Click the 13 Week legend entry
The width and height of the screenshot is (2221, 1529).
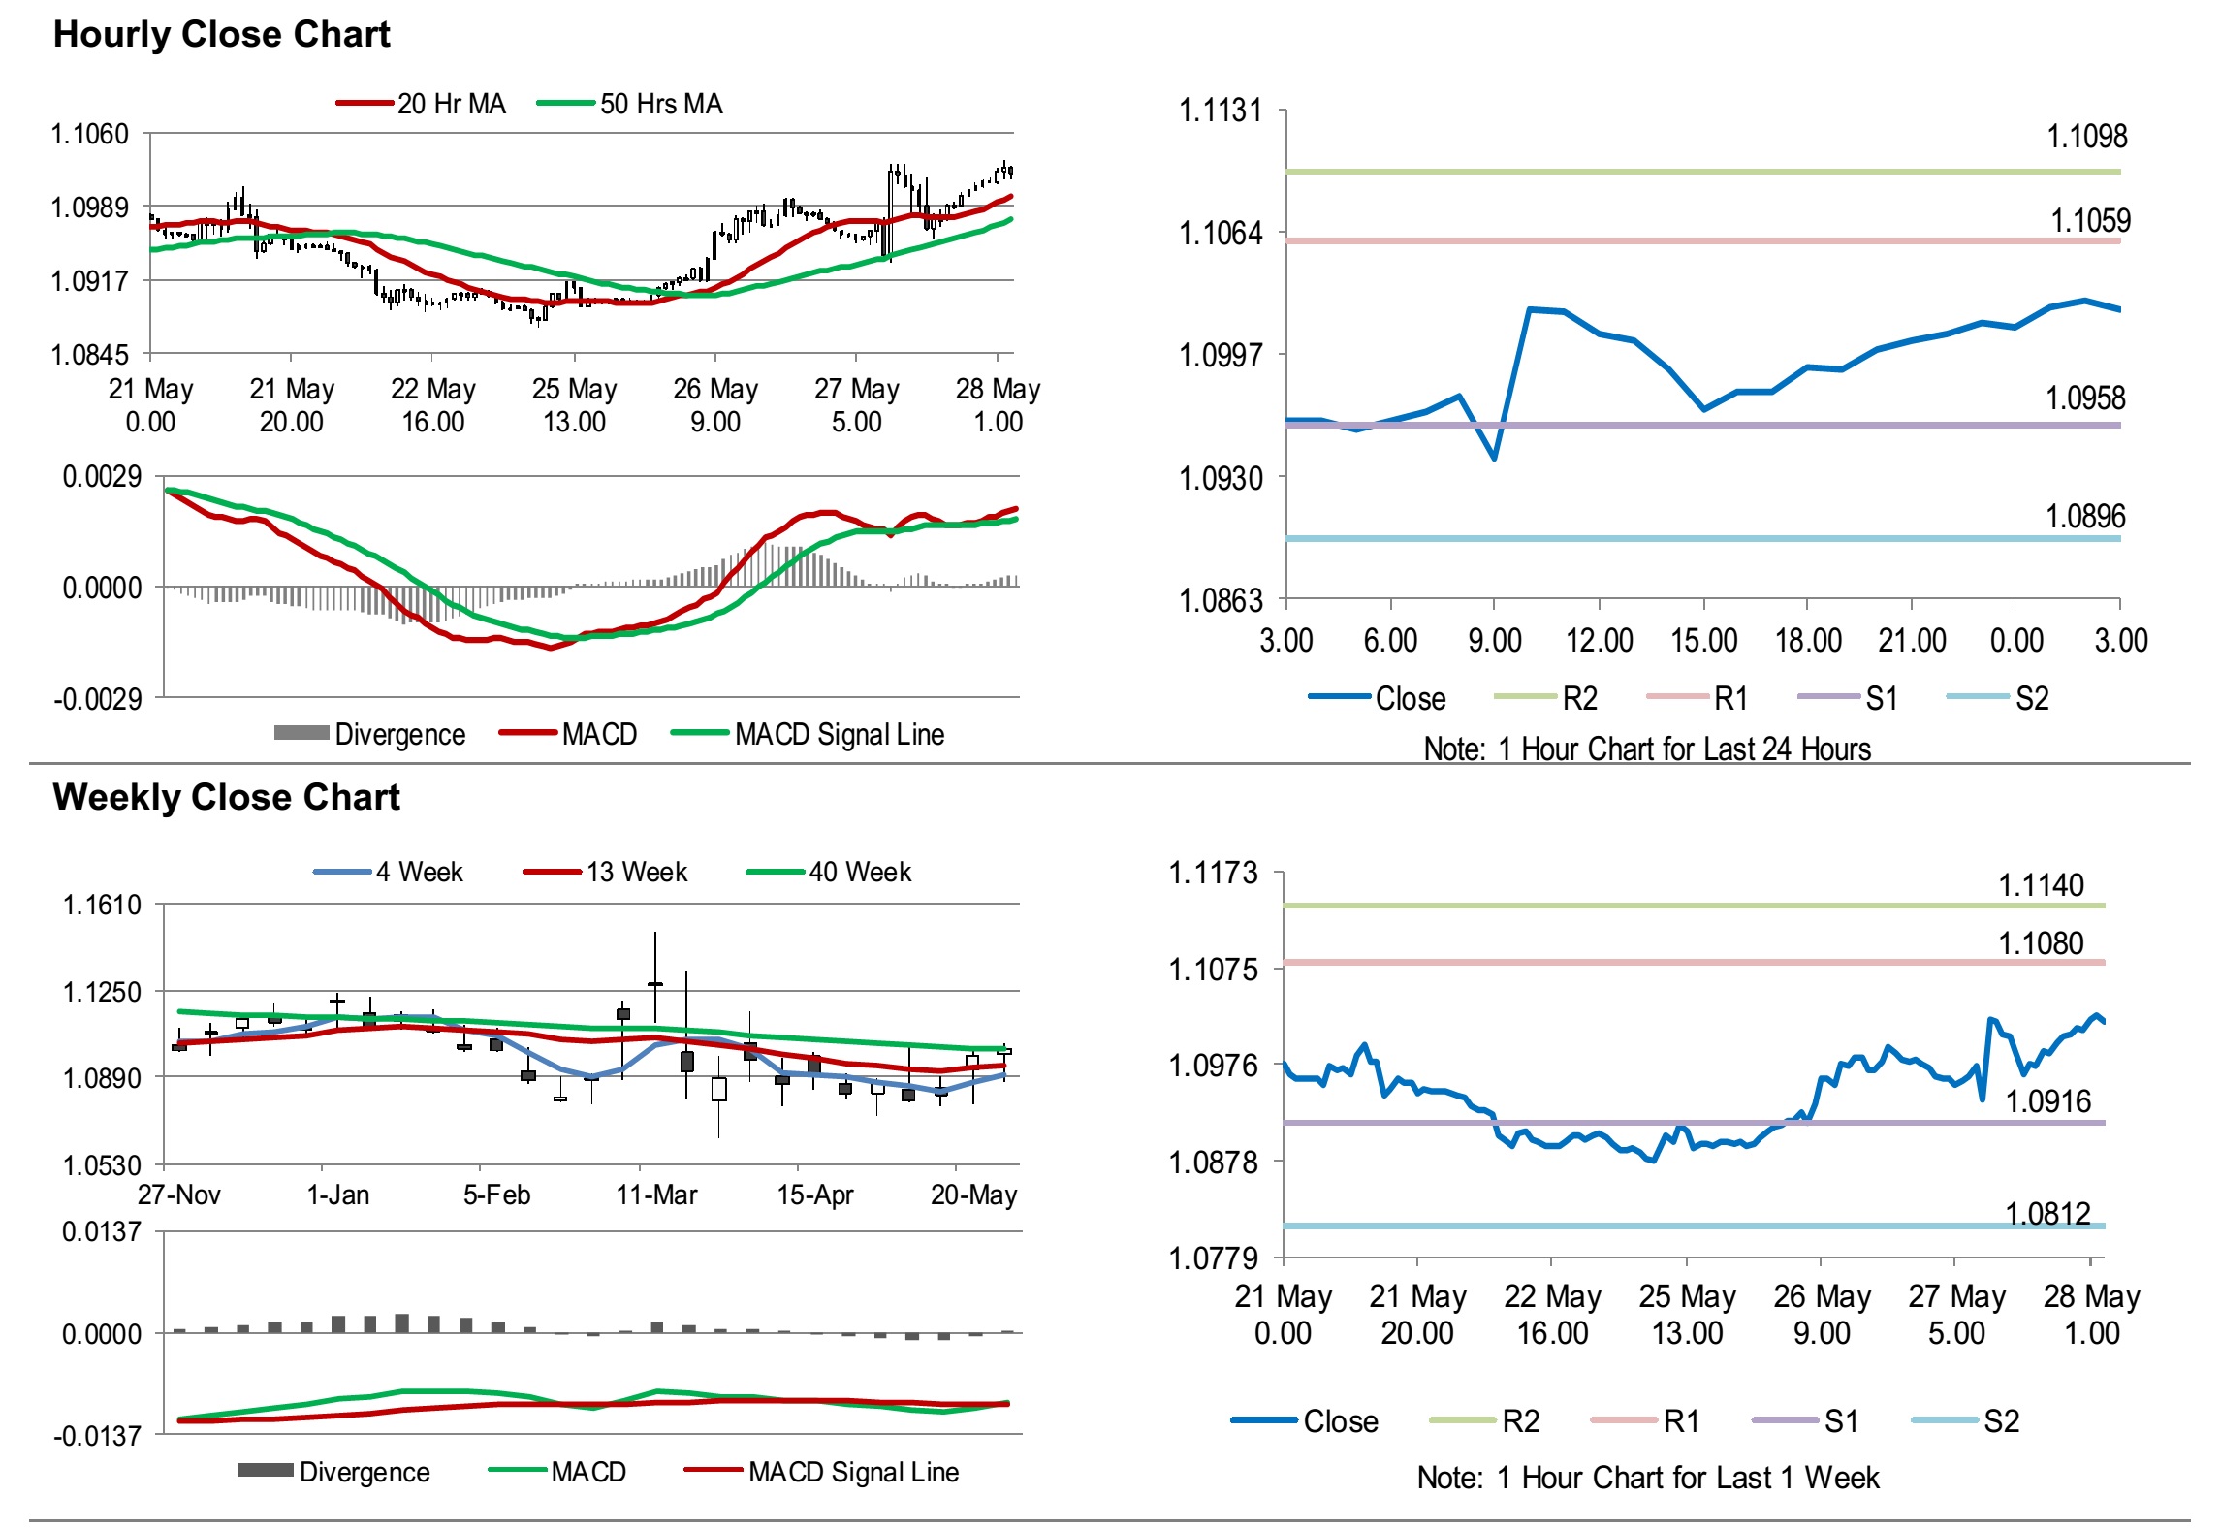pyautogui.click(x=636, y=872)
